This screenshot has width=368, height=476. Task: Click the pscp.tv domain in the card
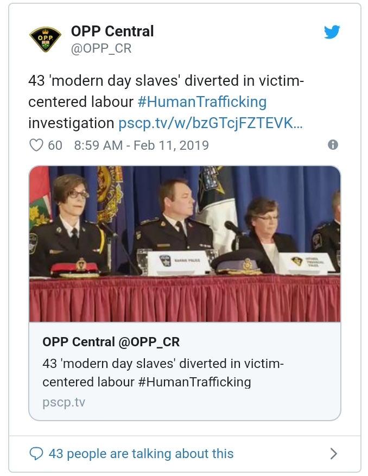pos(64,402)
